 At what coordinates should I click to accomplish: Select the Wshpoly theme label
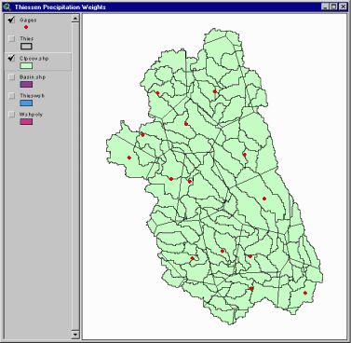point(31,115)
